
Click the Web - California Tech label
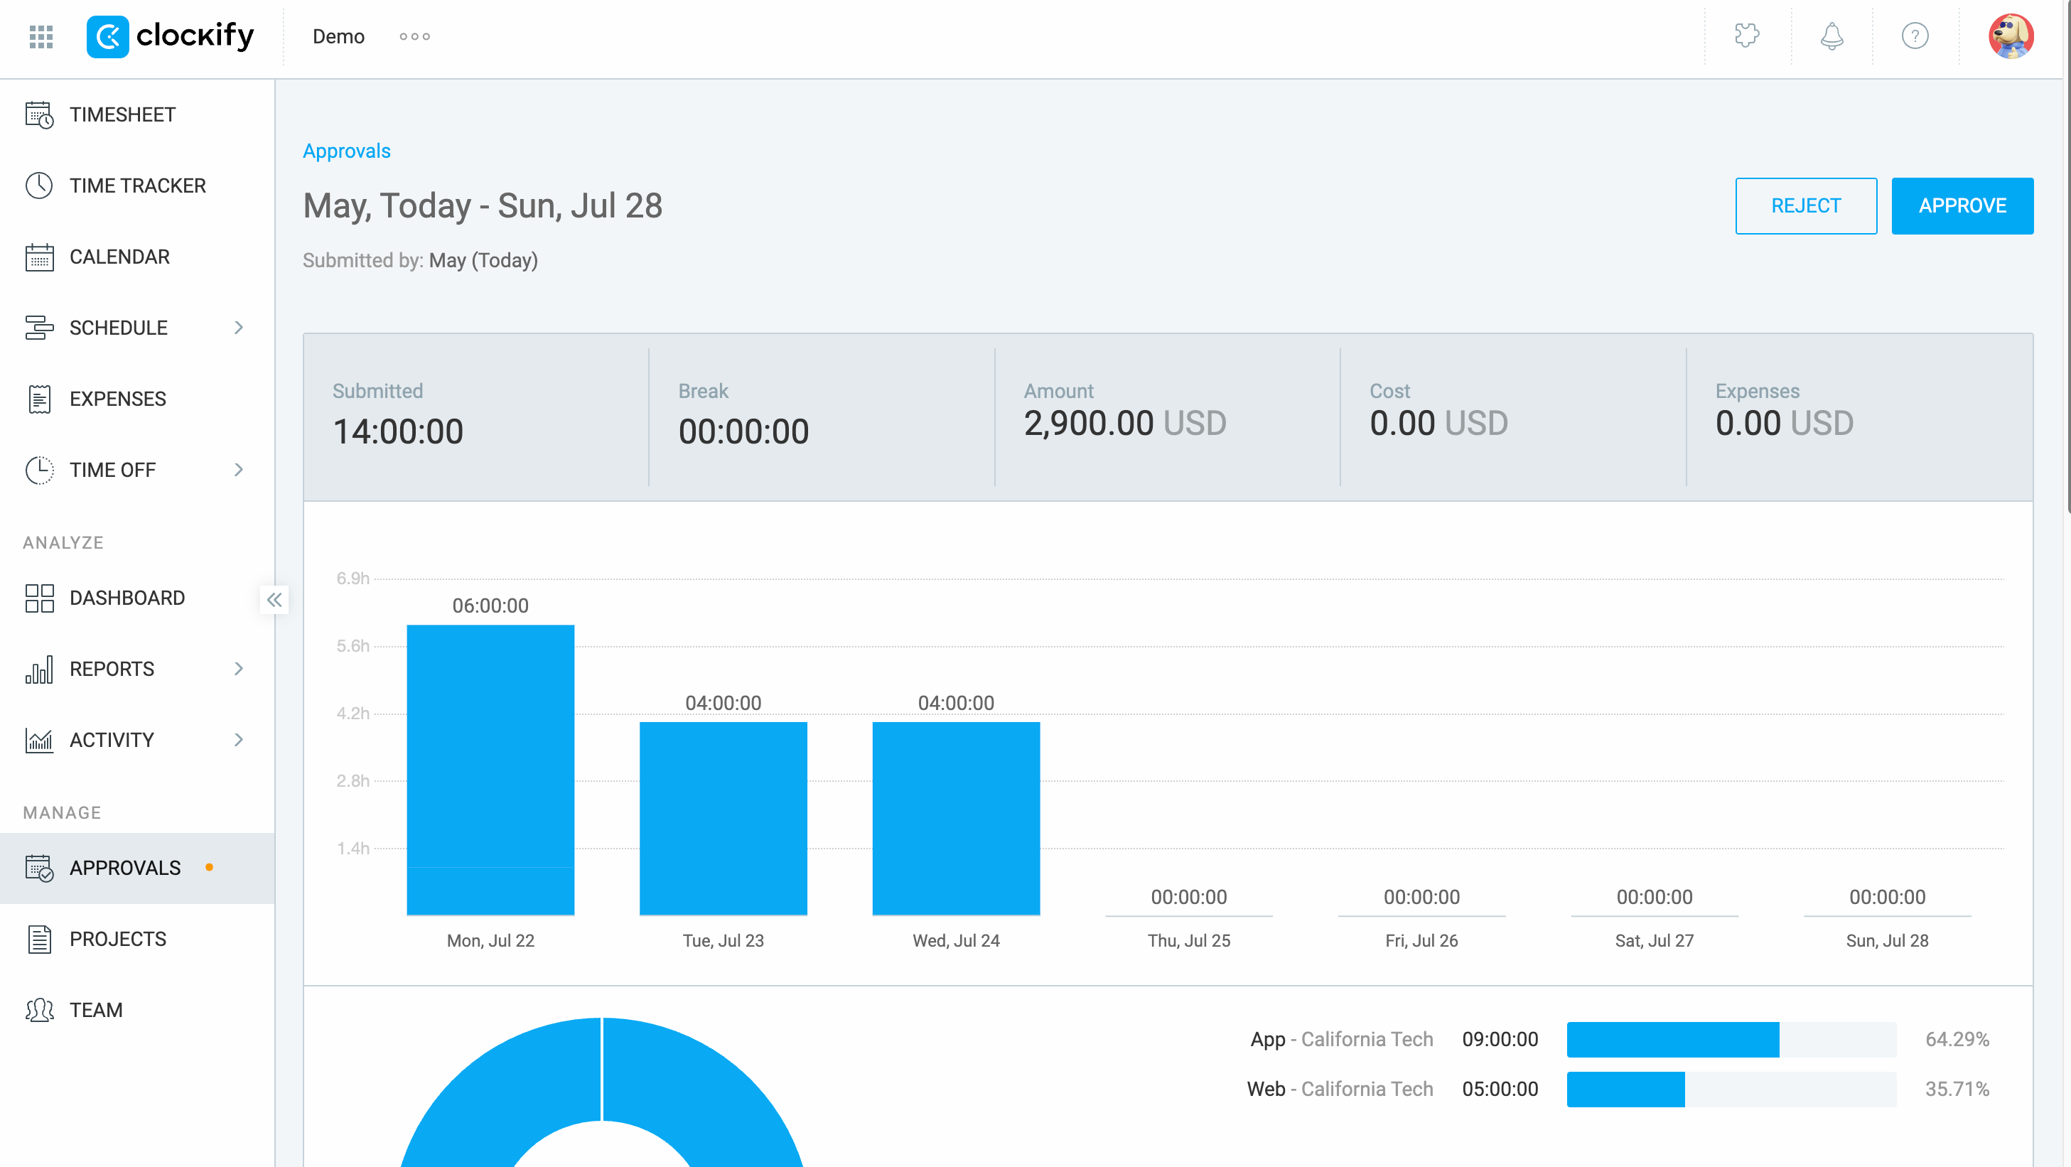(1340, 1089)
